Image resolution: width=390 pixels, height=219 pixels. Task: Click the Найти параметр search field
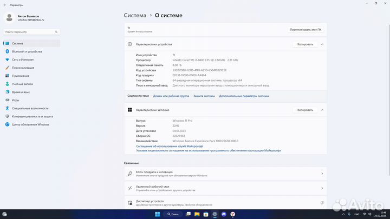[x=31, y=32]
